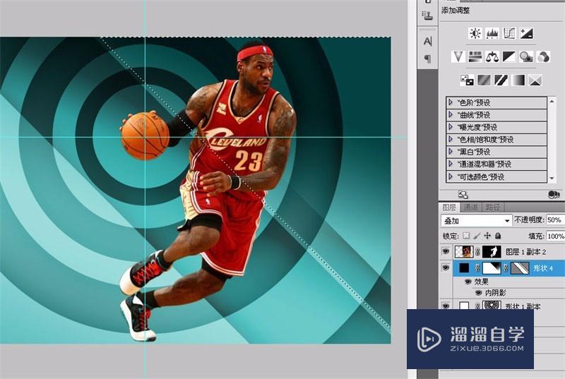Viewport: 565px width, 379px height.
Task: Hide 效果 effects on 形状 4
Action: pyautogui.click(x=468, y=282)
